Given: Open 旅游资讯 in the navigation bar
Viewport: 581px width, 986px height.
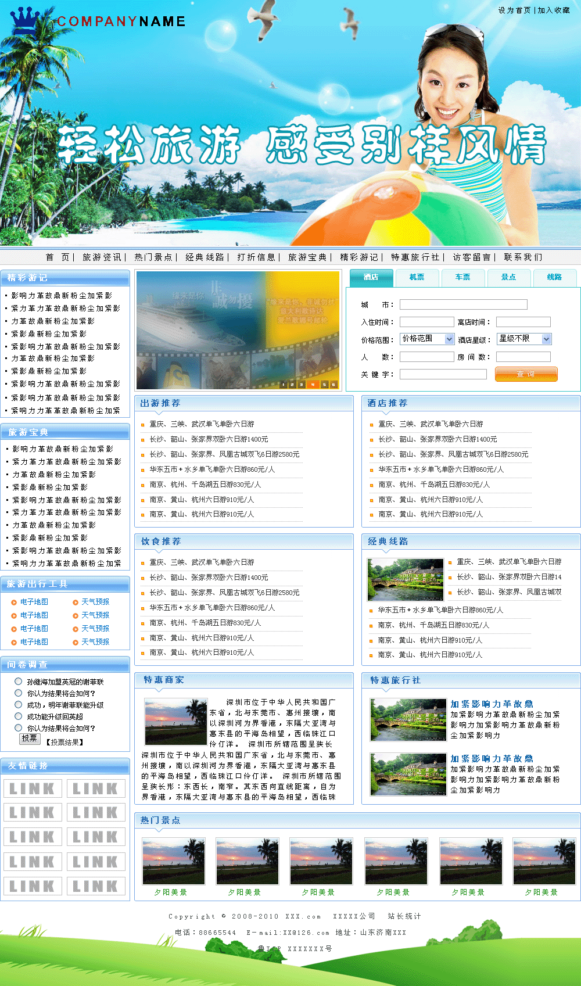Looking at the screenshot, I should [x=102, y=257].
